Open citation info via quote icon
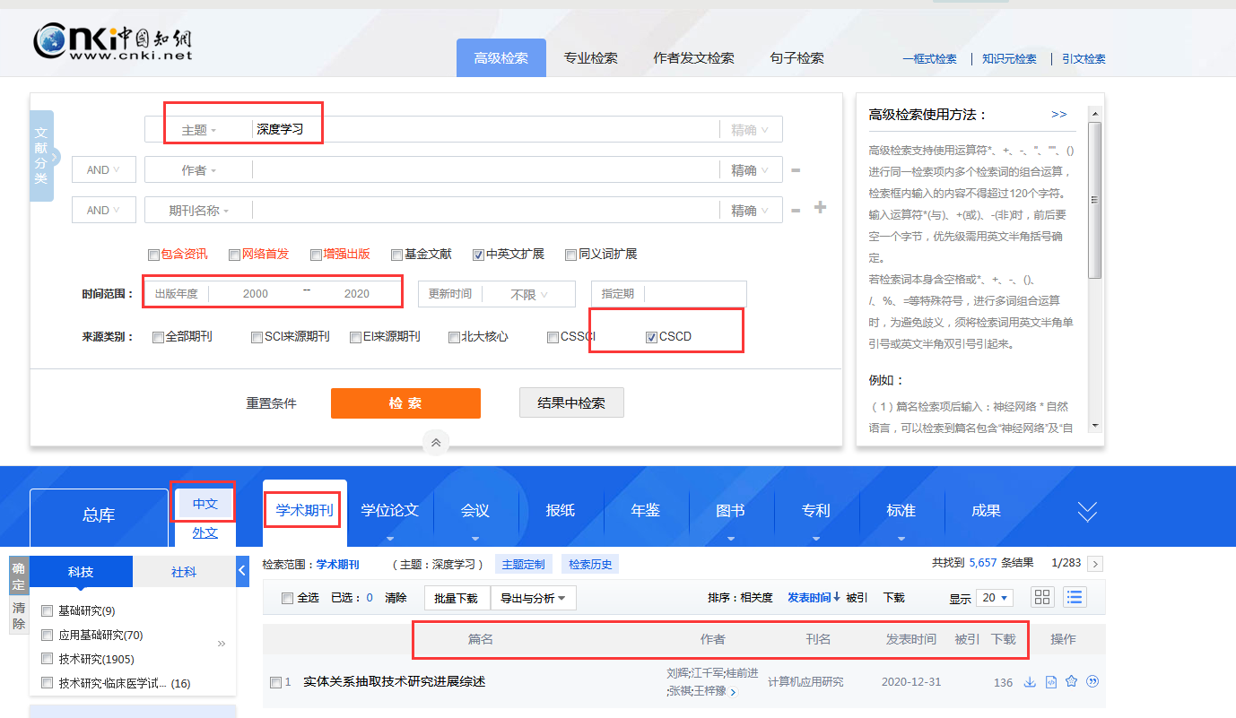Screen dimensions: 1236x718 pos(1092,681)
